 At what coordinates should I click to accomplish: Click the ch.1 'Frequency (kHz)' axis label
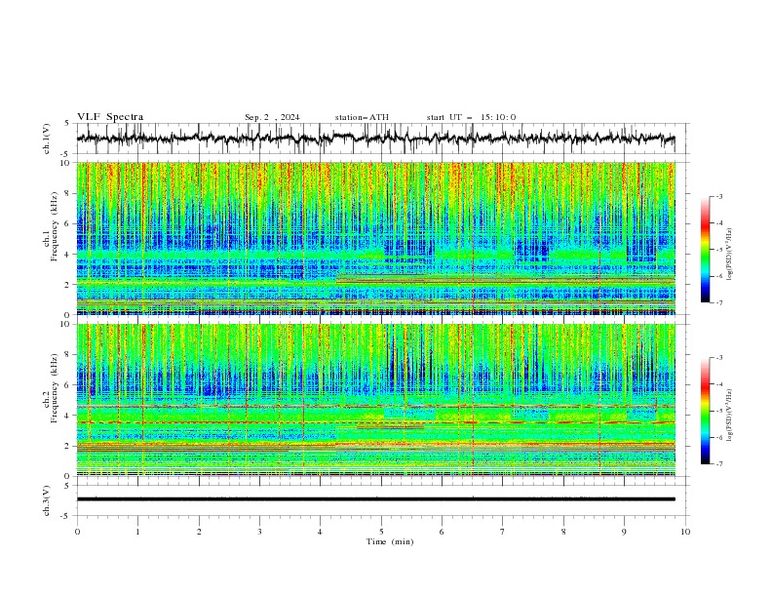[x=55, y=227]
